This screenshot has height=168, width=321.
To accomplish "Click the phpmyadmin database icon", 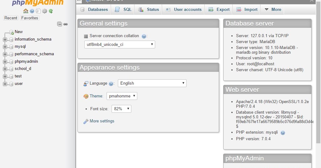I will (x=11, y=62).
